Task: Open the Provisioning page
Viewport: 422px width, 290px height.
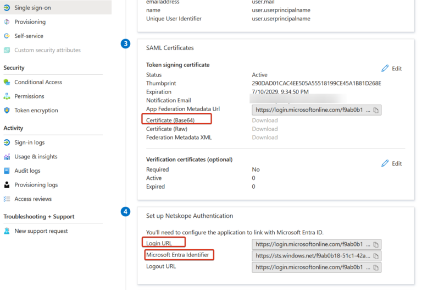Action: (30, 22)
